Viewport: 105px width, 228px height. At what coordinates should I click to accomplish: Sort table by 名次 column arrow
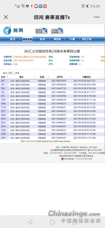[7, 77]
